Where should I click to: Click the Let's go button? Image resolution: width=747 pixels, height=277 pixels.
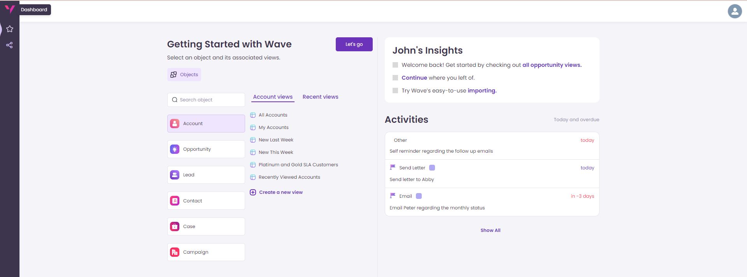pos(354,44)
